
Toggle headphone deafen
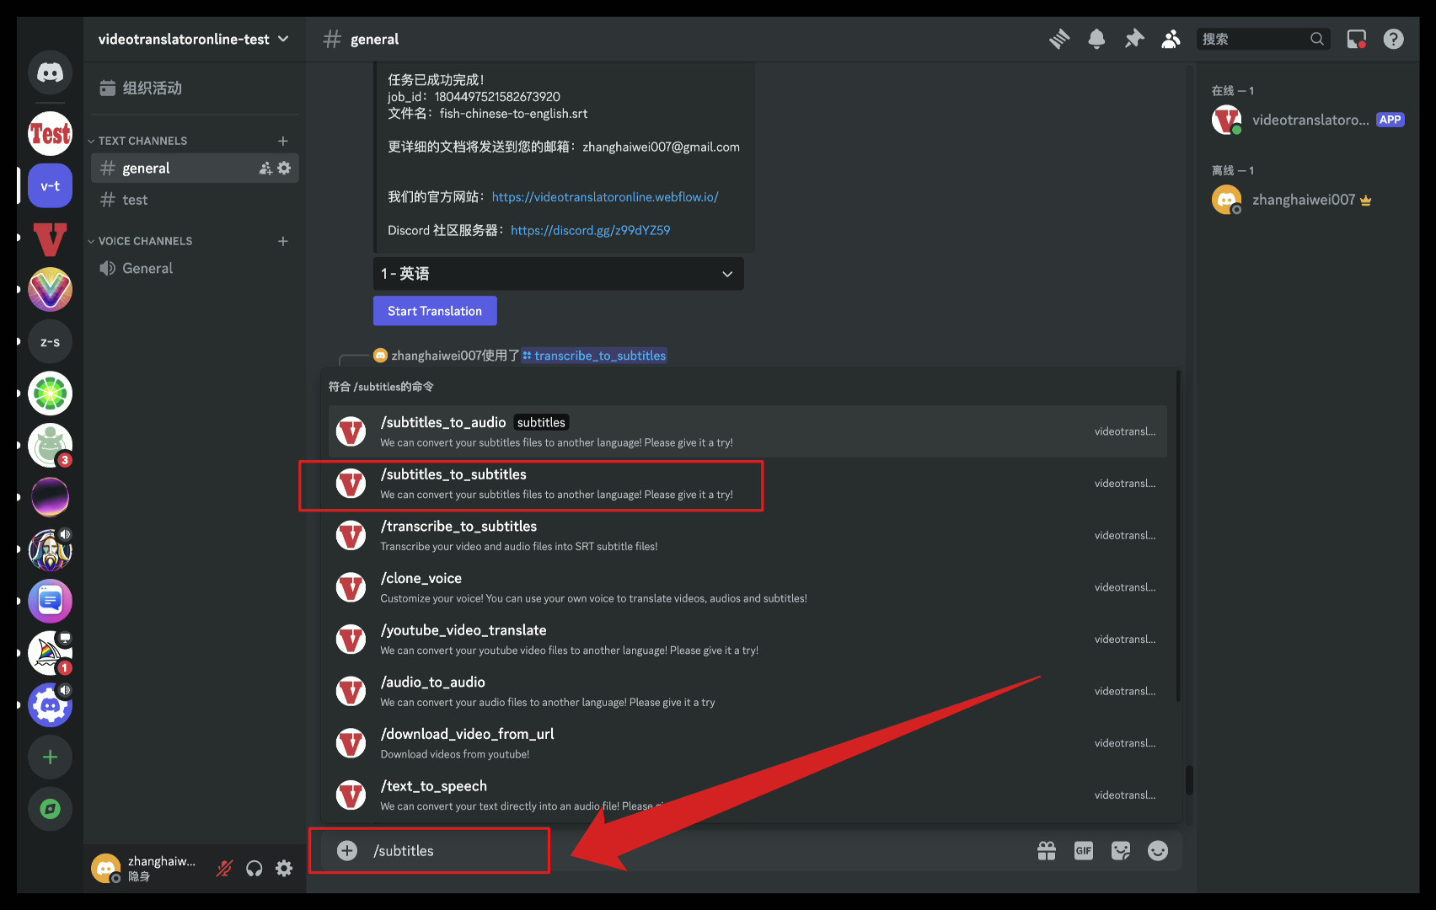[254, 868]
